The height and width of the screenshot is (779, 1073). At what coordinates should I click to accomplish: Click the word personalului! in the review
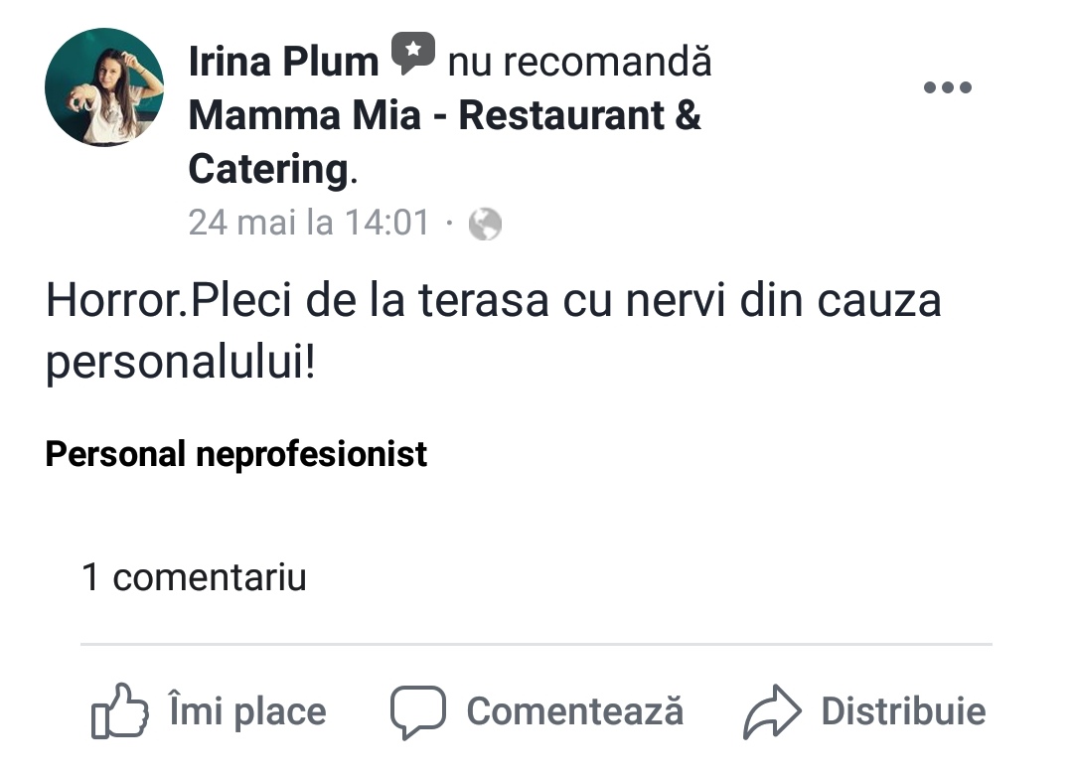click(181, 363)
